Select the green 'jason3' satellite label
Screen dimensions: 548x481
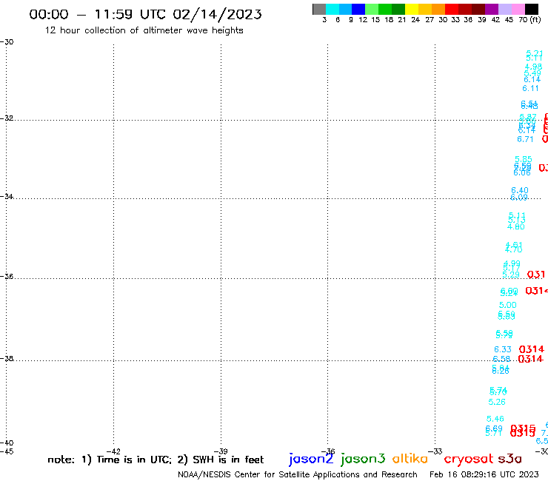pyautogui.click(x=363, y=459)
